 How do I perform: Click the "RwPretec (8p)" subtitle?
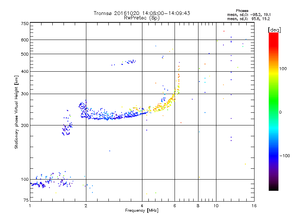point(142,18)
